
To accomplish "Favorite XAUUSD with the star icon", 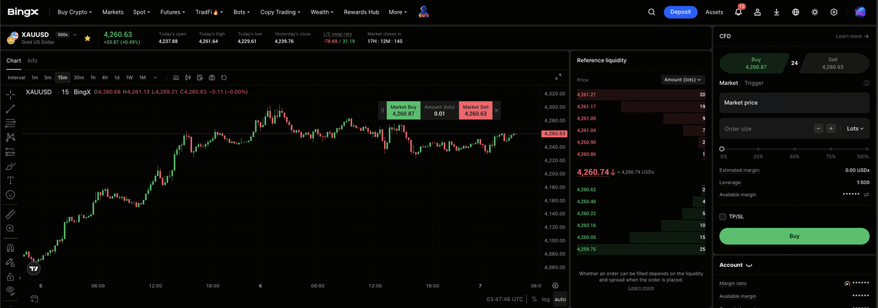I will click(x=87, y=38).
